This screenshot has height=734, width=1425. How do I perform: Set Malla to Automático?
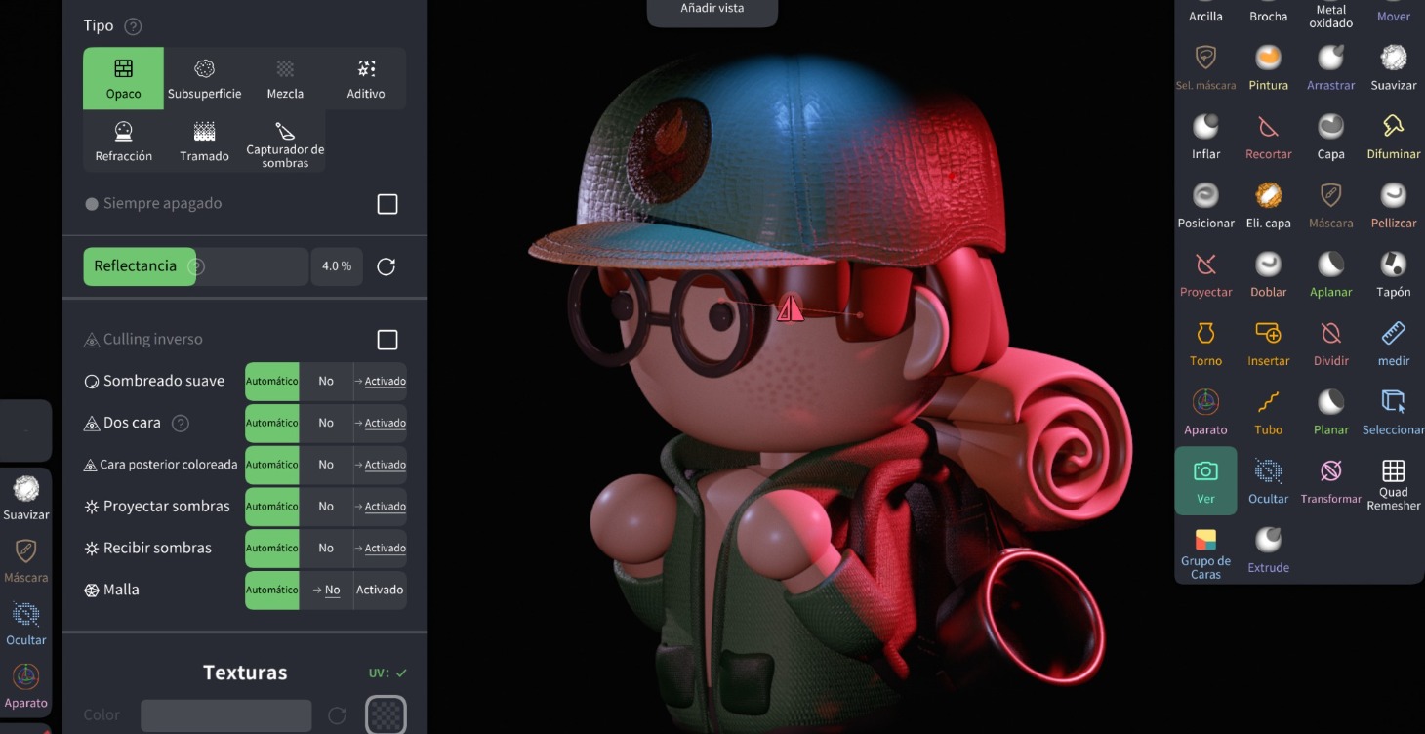point(272,590)
